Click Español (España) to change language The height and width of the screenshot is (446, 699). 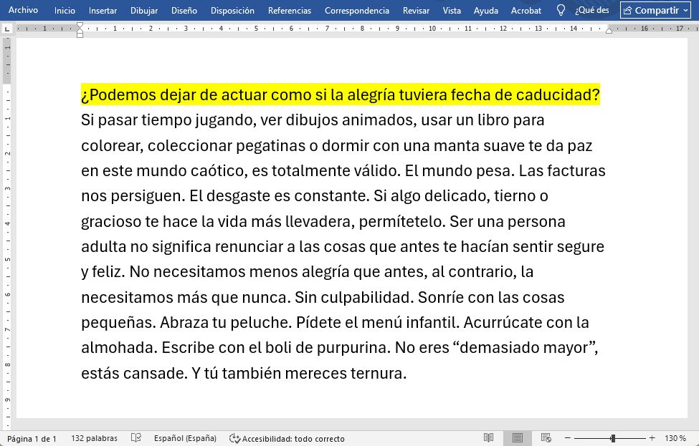point(185,437)
